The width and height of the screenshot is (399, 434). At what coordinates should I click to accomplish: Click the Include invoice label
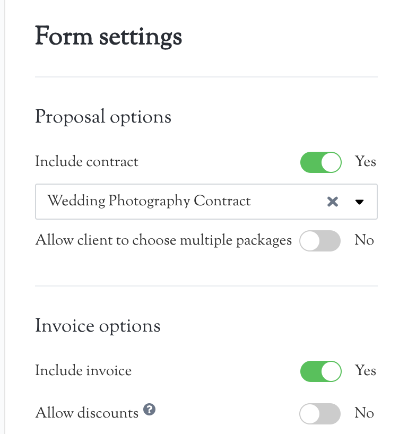tap(83, 371)
